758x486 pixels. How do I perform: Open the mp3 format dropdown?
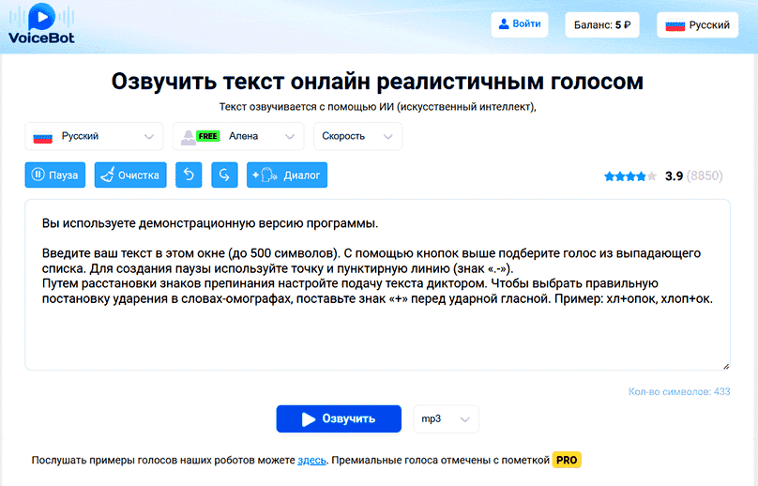tap(446, 419)
